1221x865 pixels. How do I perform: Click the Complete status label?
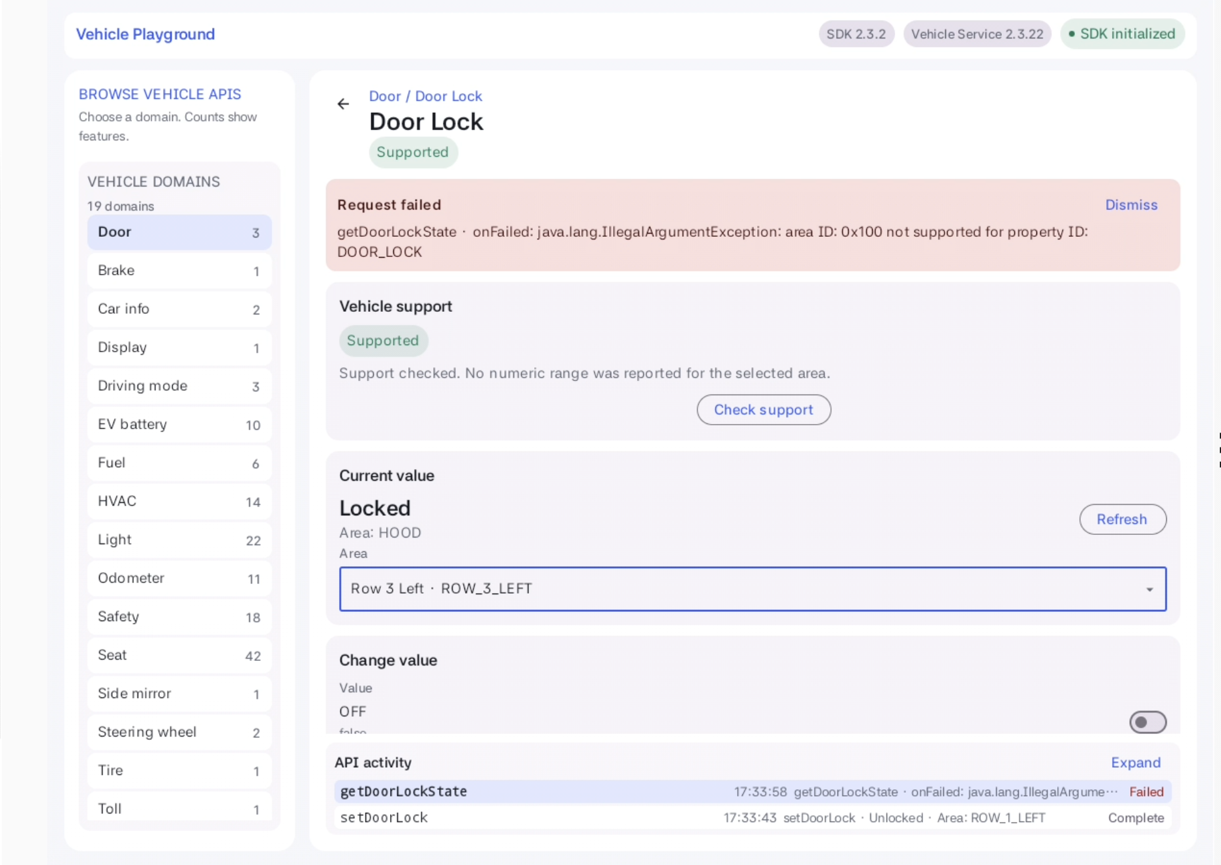1136,818
